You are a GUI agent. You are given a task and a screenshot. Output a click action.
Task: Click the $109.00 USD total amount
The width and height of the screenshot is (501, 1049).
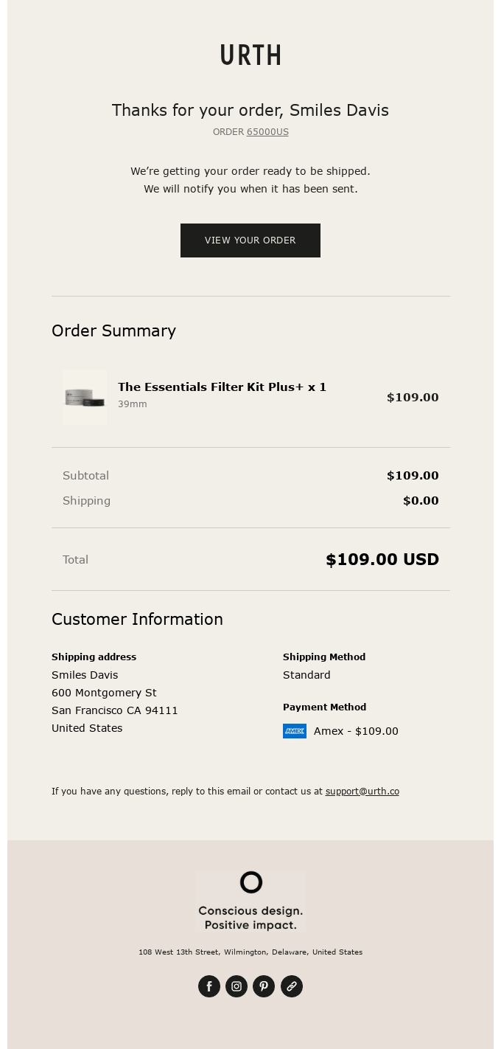coord(382,559)
